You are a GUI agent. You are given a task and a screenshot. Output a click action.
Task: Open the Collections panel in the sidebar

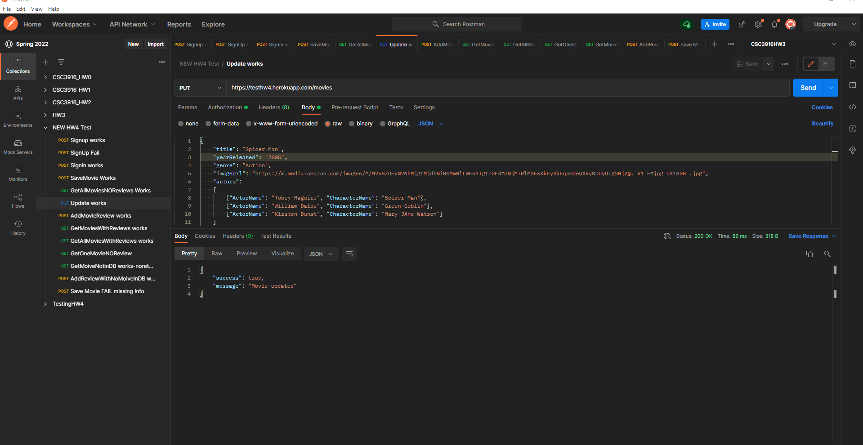pos(18,66)
